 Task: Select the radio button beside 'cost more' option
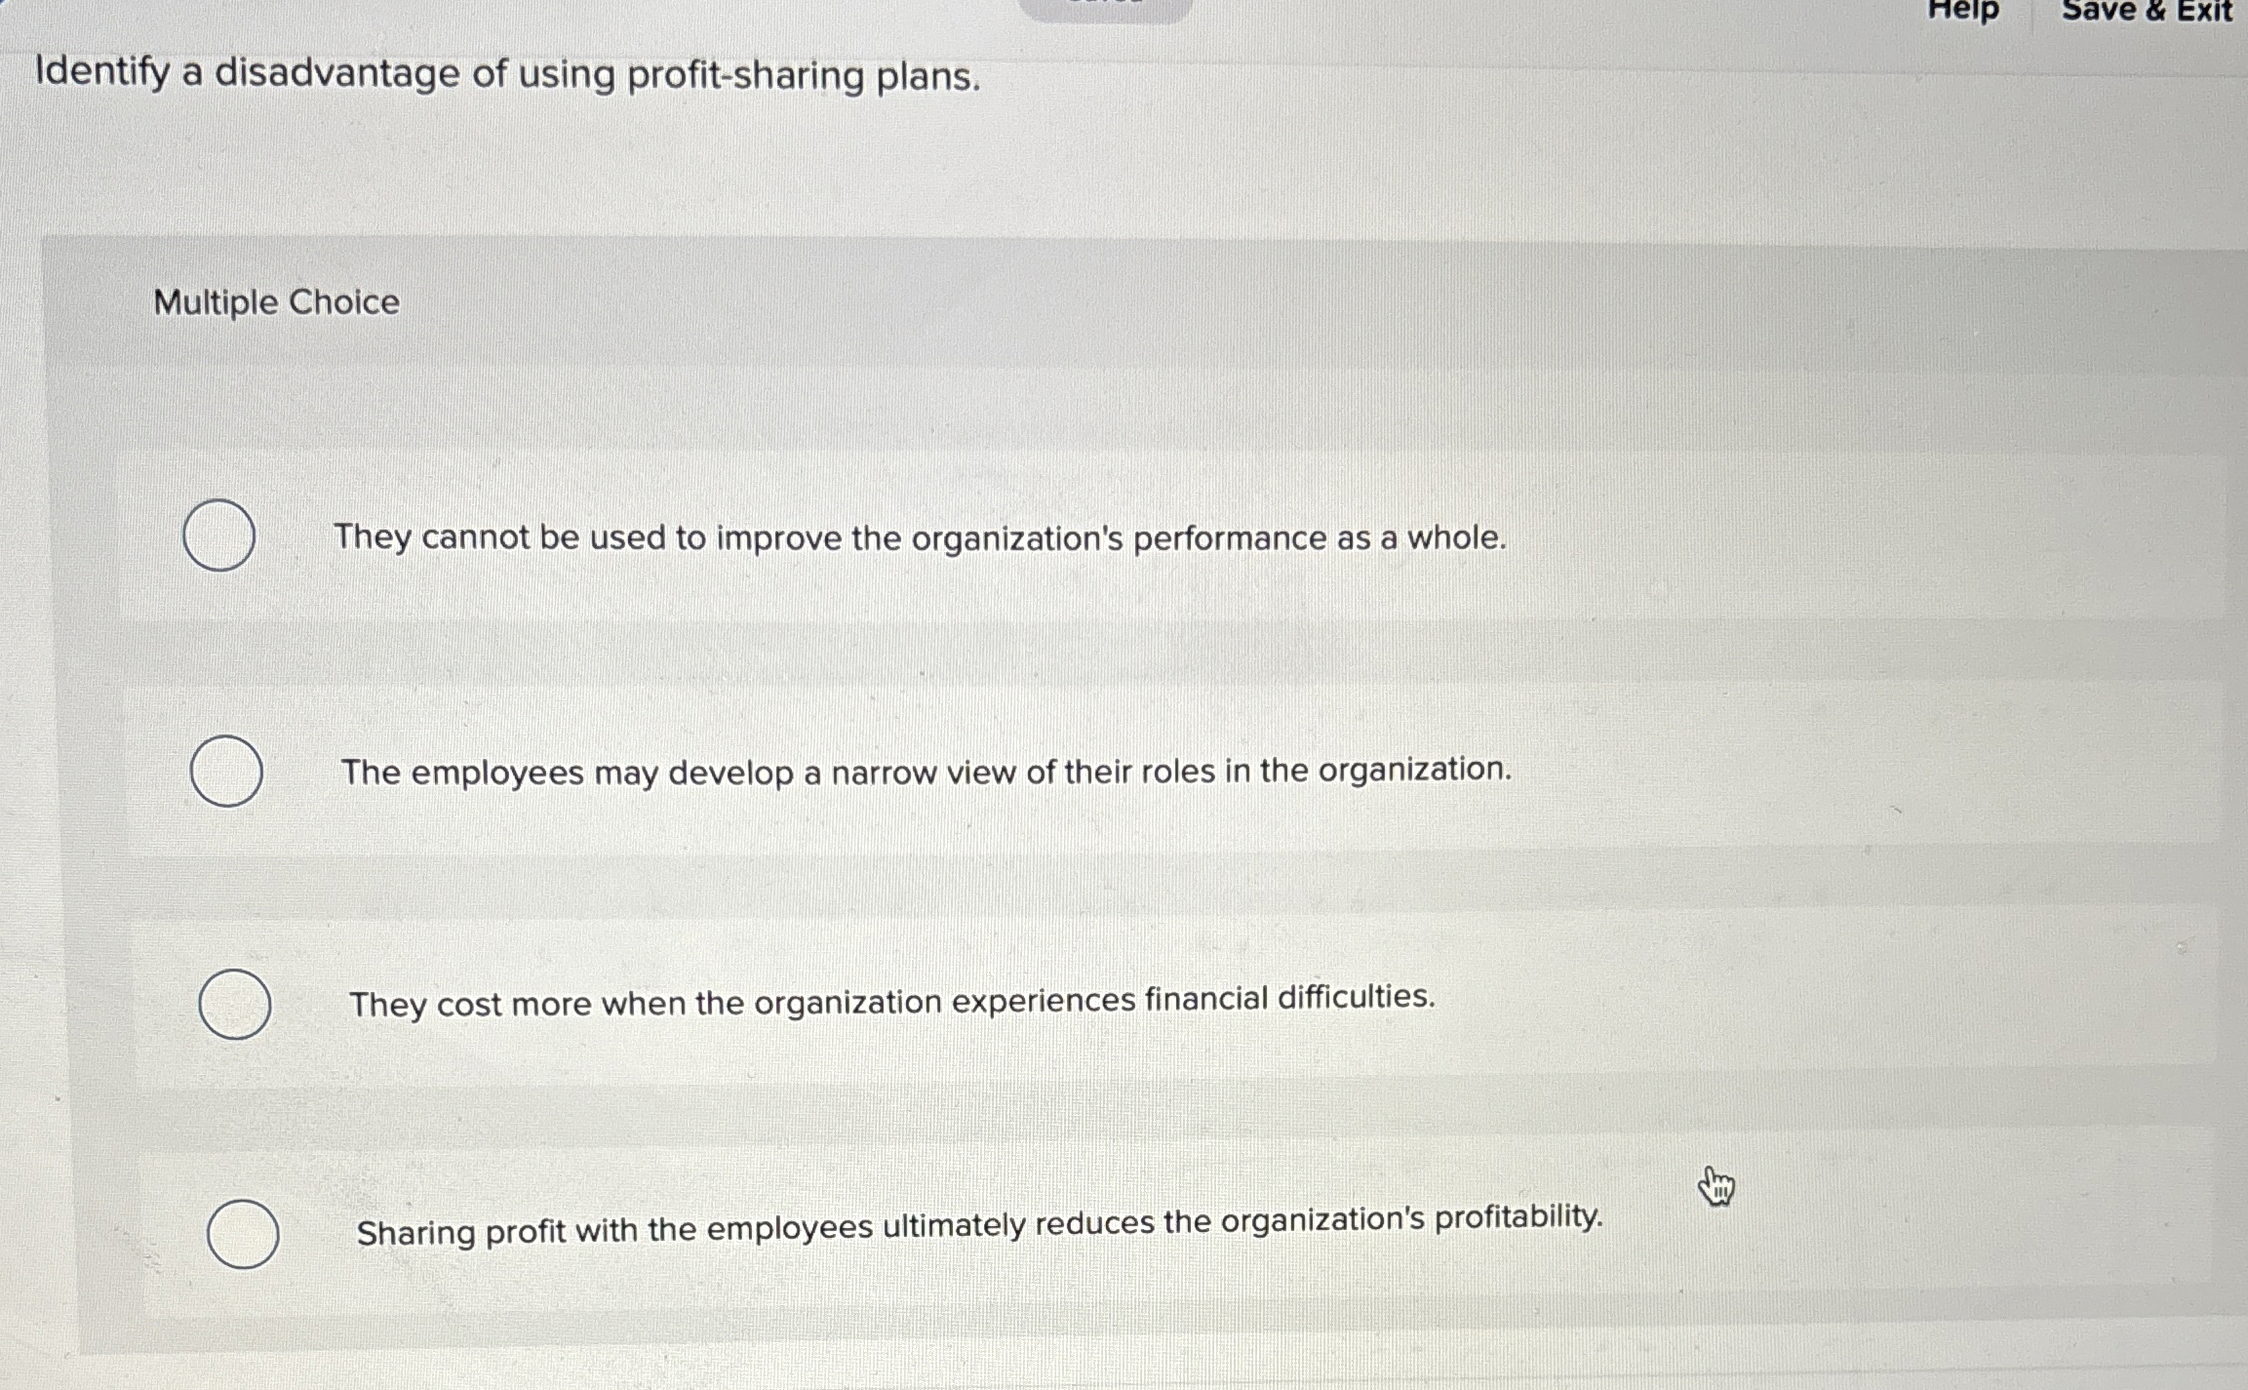[234, 1003]
